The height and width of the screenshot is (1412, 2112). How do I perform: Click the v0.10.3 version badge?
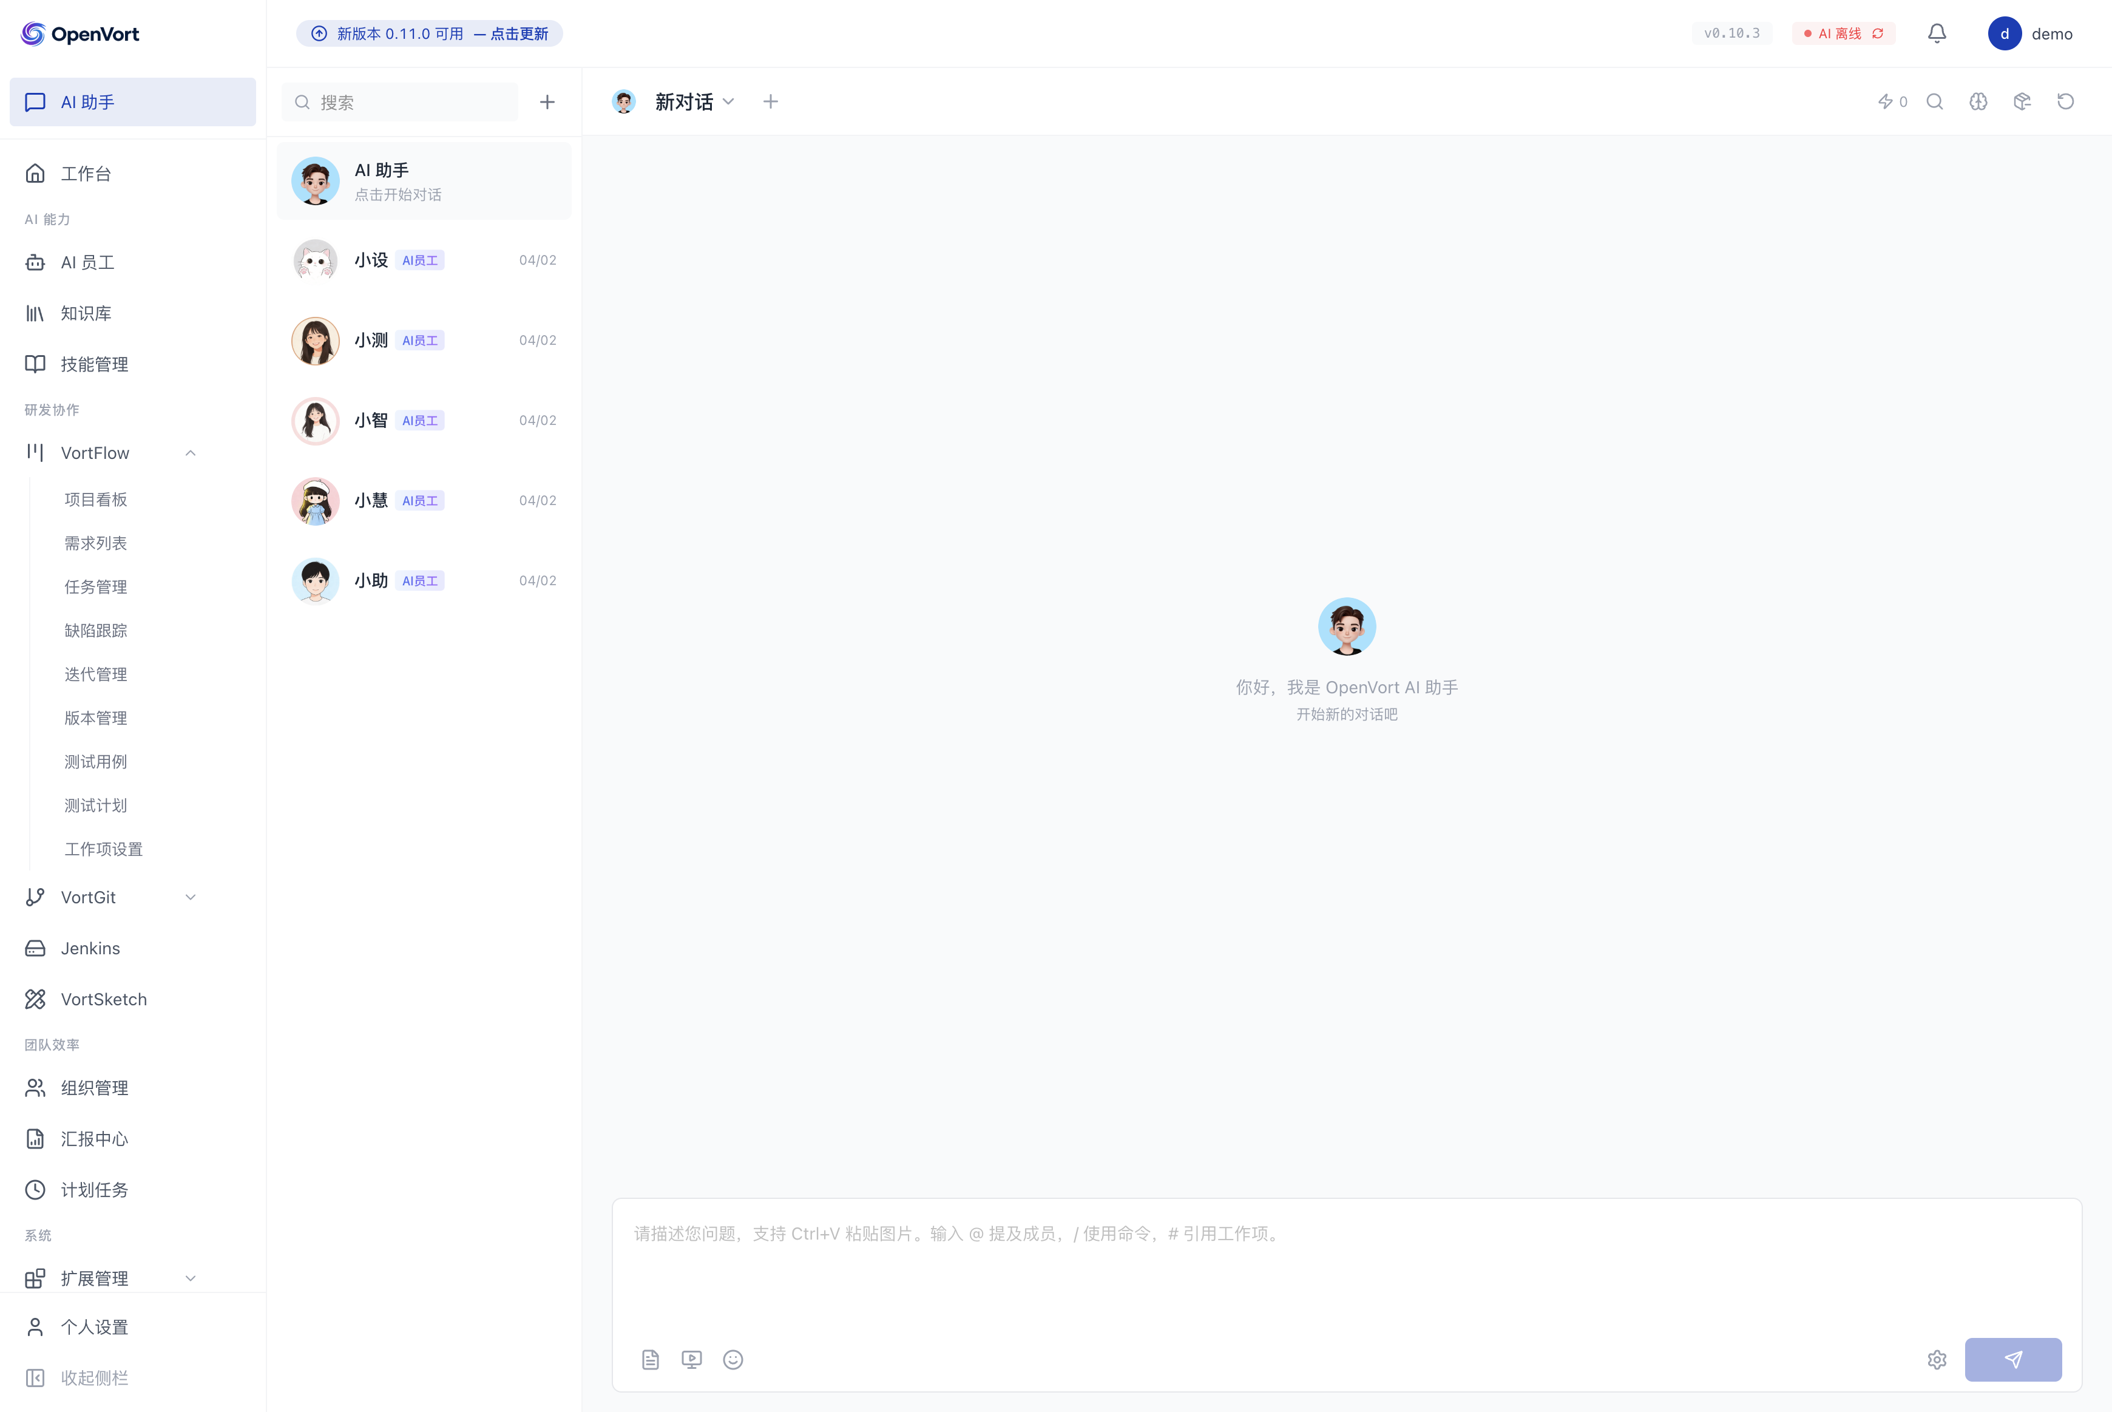[x=1731, y=33]
